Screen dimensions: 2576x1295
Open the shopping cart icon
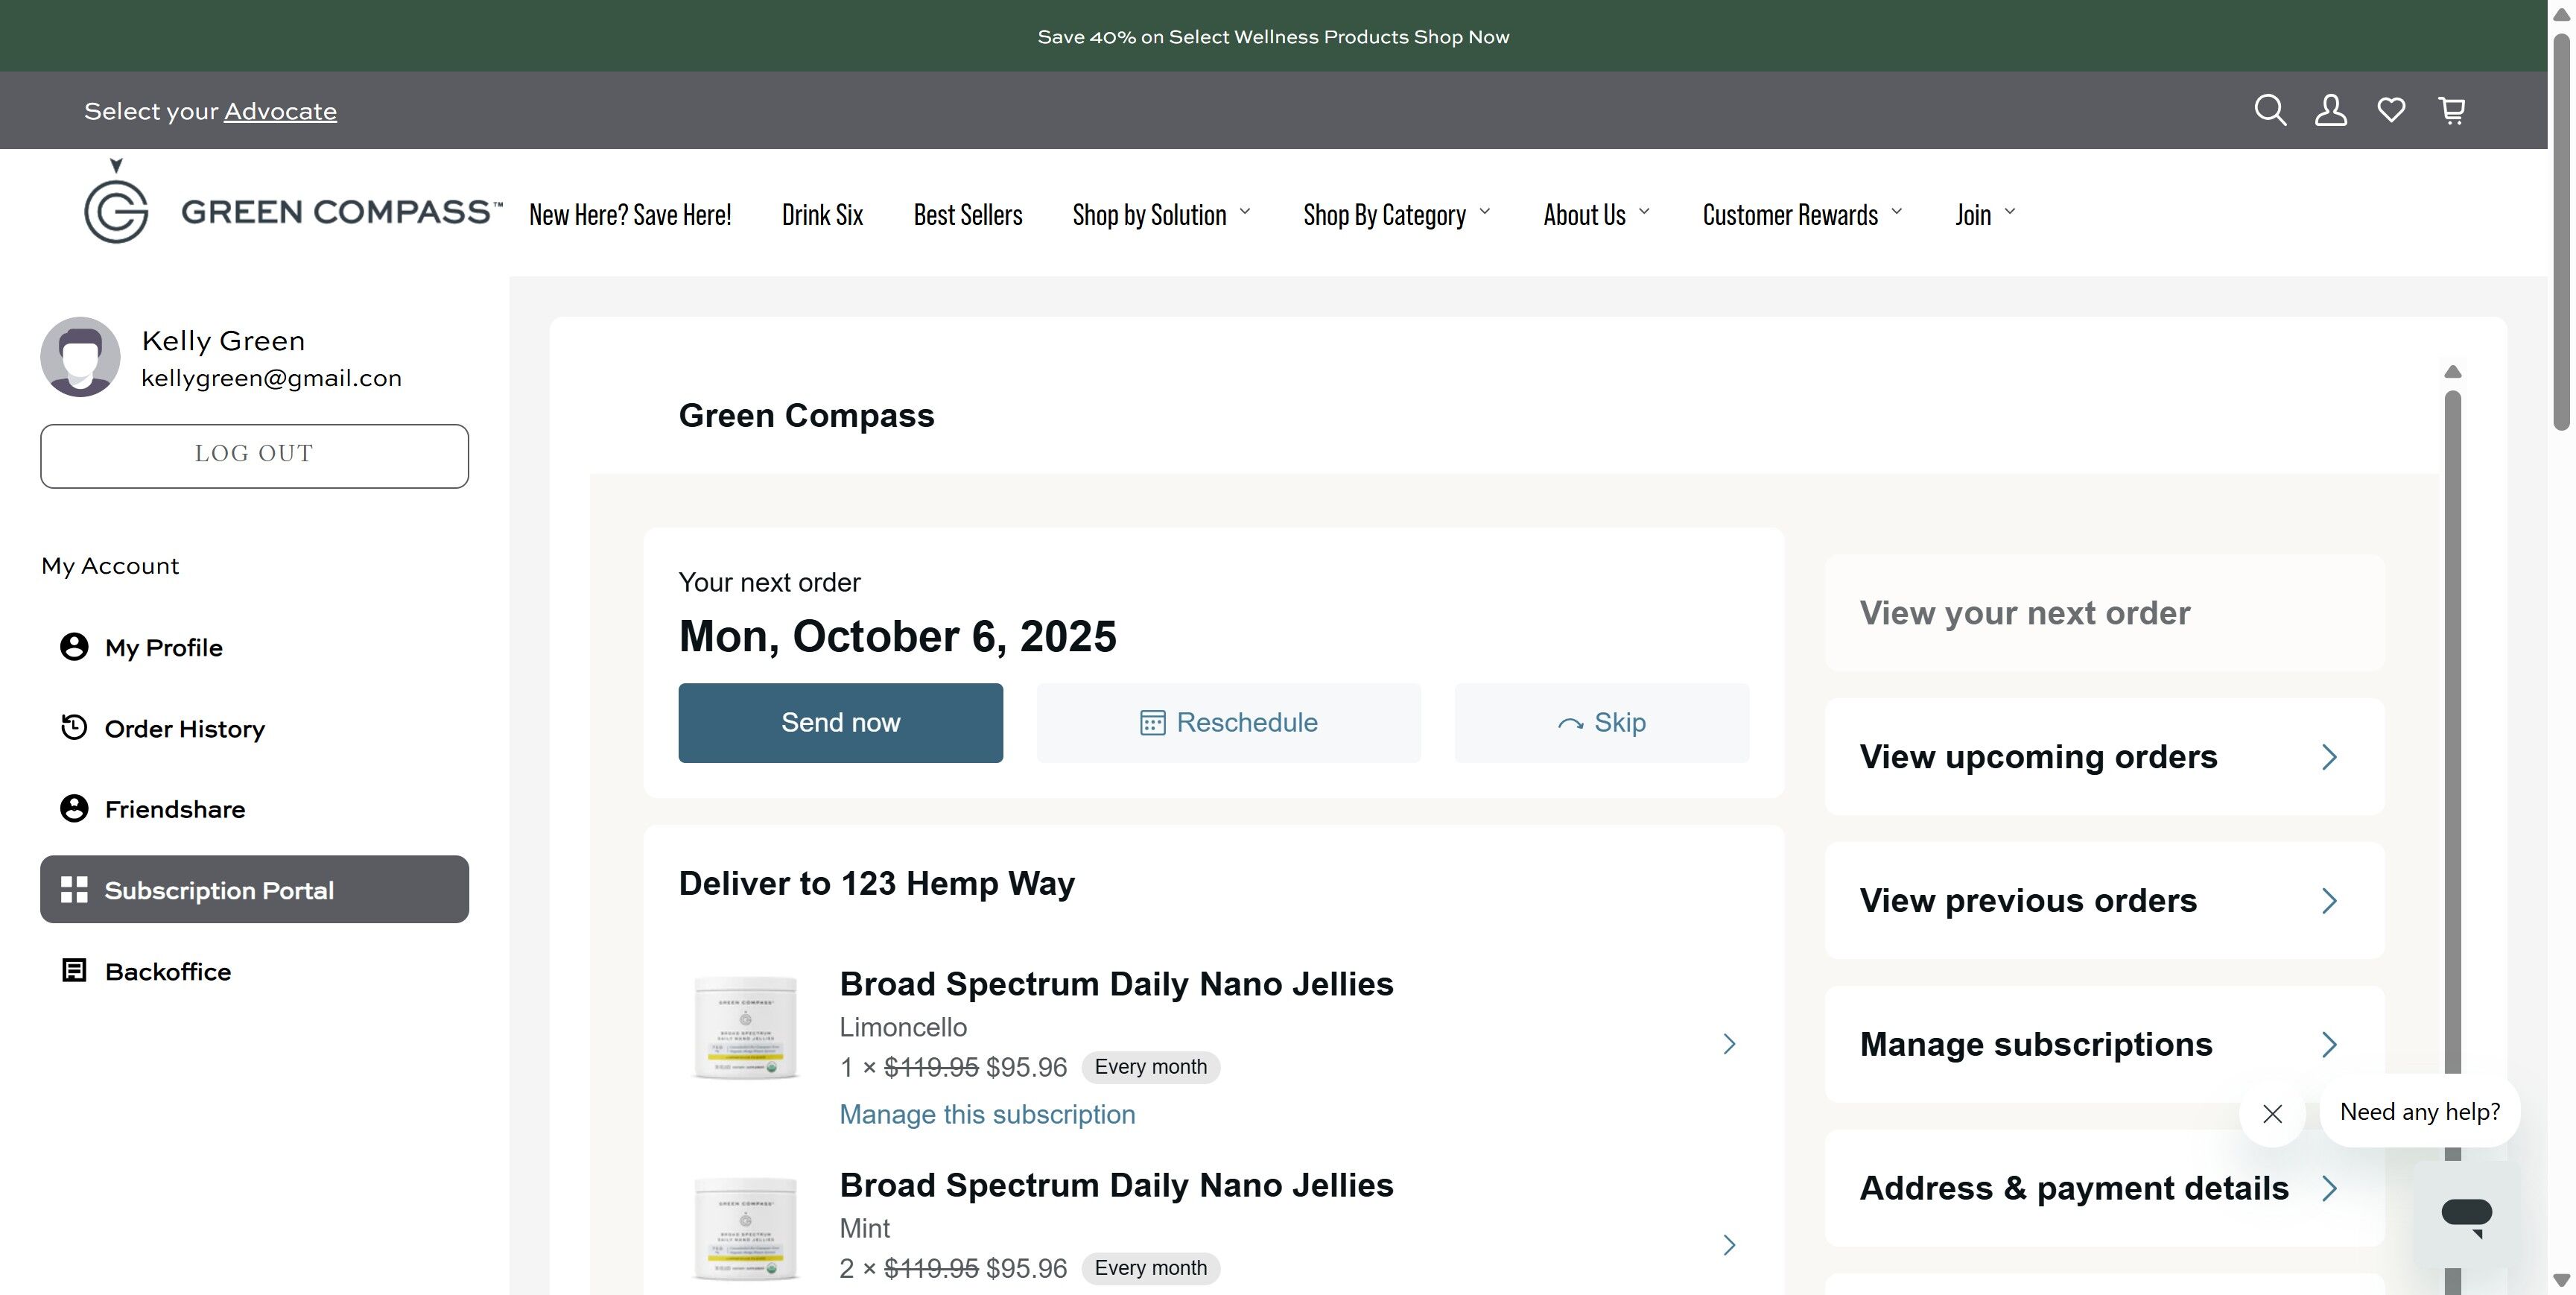2452,110
